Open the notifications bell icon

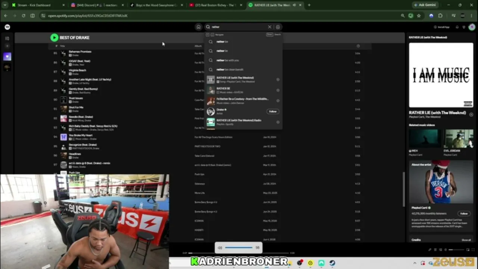[x=457, y=27]
